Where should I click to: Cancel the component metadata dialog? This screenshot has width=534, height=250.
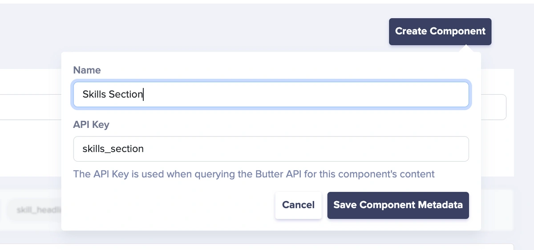pos(298,205)
